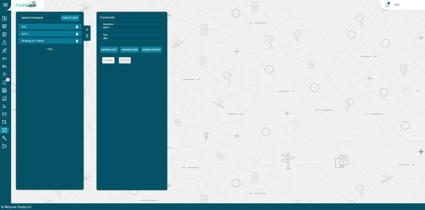Open the monitor icon in the sidebar

pyautogui.click(x=4, y=27)
